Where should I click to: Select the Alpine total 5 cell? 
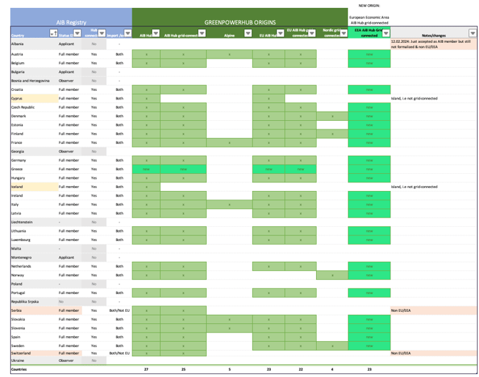(229, 370)
